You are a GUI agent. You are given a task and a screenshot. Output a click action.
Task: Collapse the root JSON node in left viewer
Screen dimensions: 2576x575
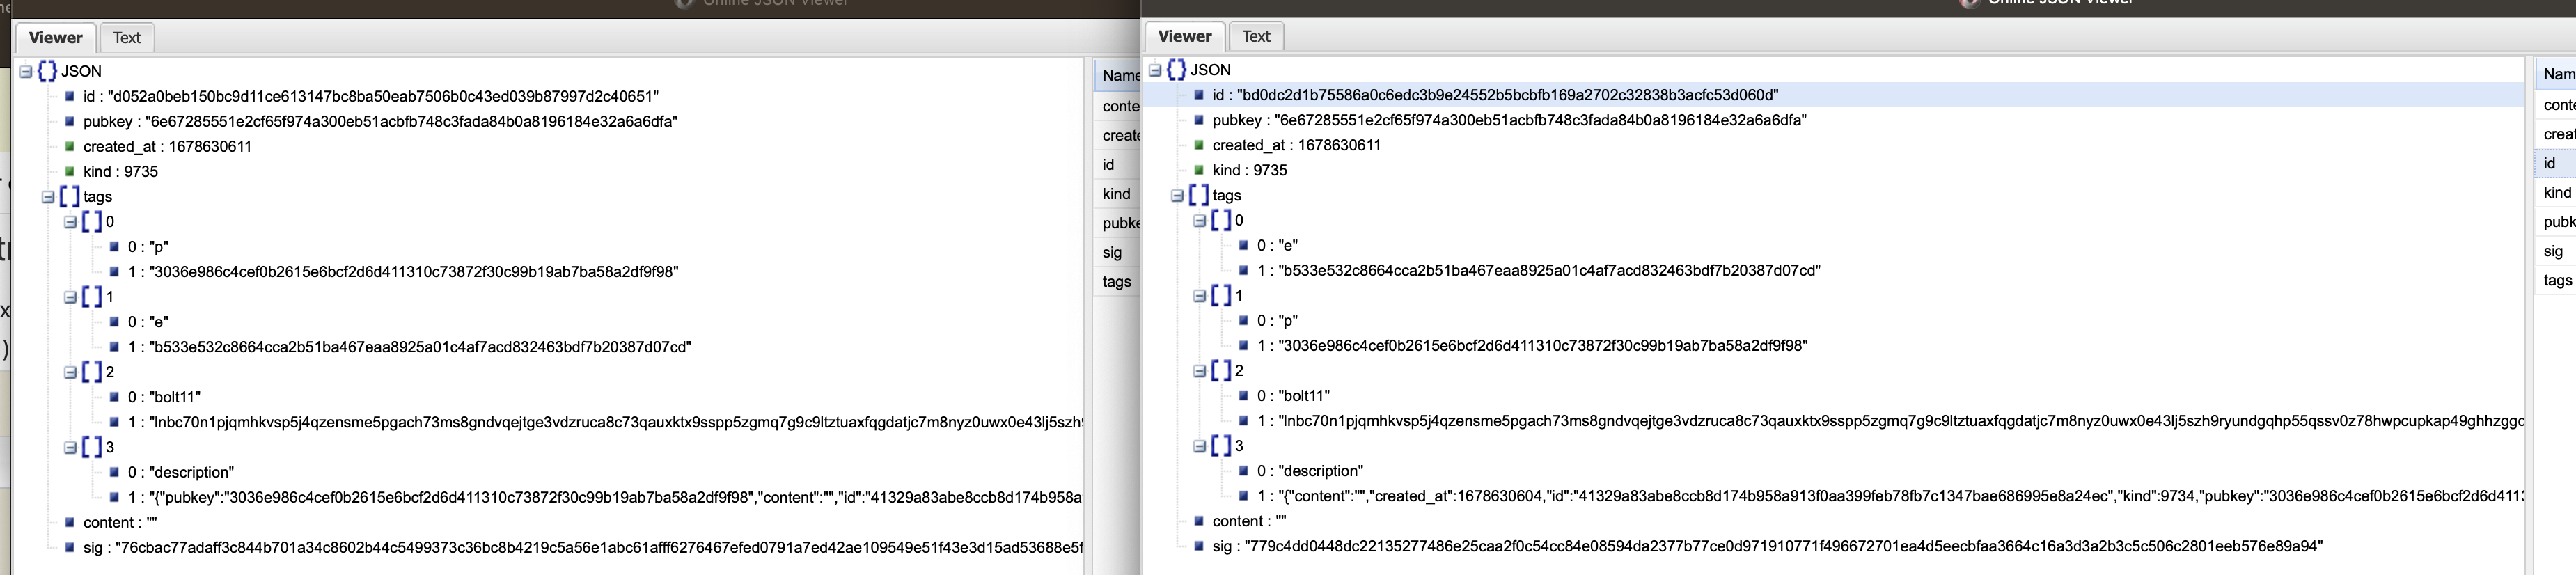point(26,71)
